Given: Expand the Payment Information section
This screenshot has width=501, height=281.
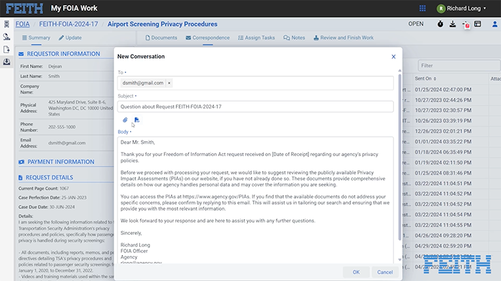Looking at the screenshot, I should click(61, 162).
